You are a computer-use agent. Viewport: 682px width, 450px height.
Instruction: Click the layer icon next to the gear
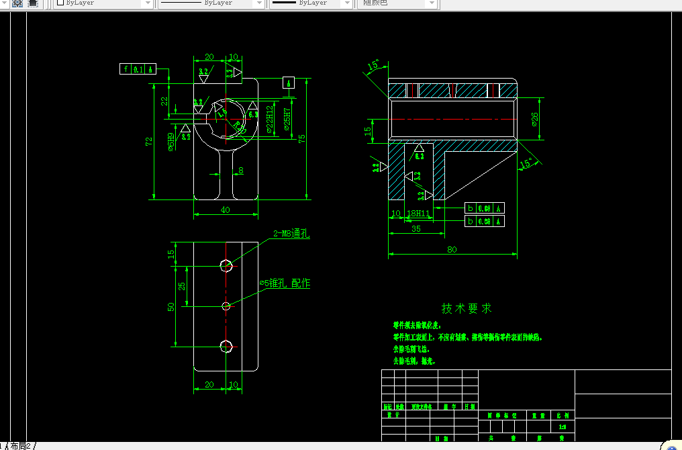click(x=33, y=3)
